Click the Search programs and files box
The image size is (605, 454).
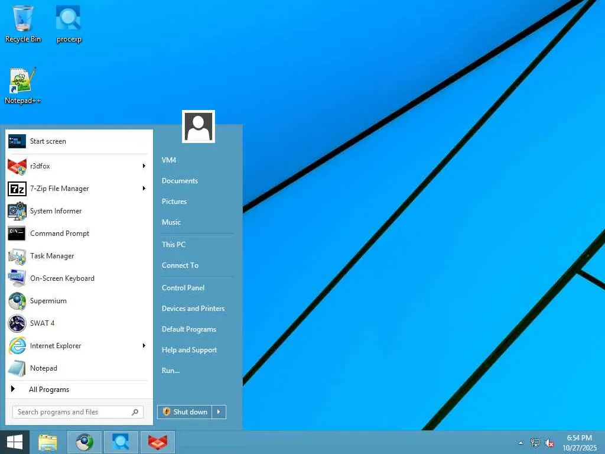(x=78, y=412)
